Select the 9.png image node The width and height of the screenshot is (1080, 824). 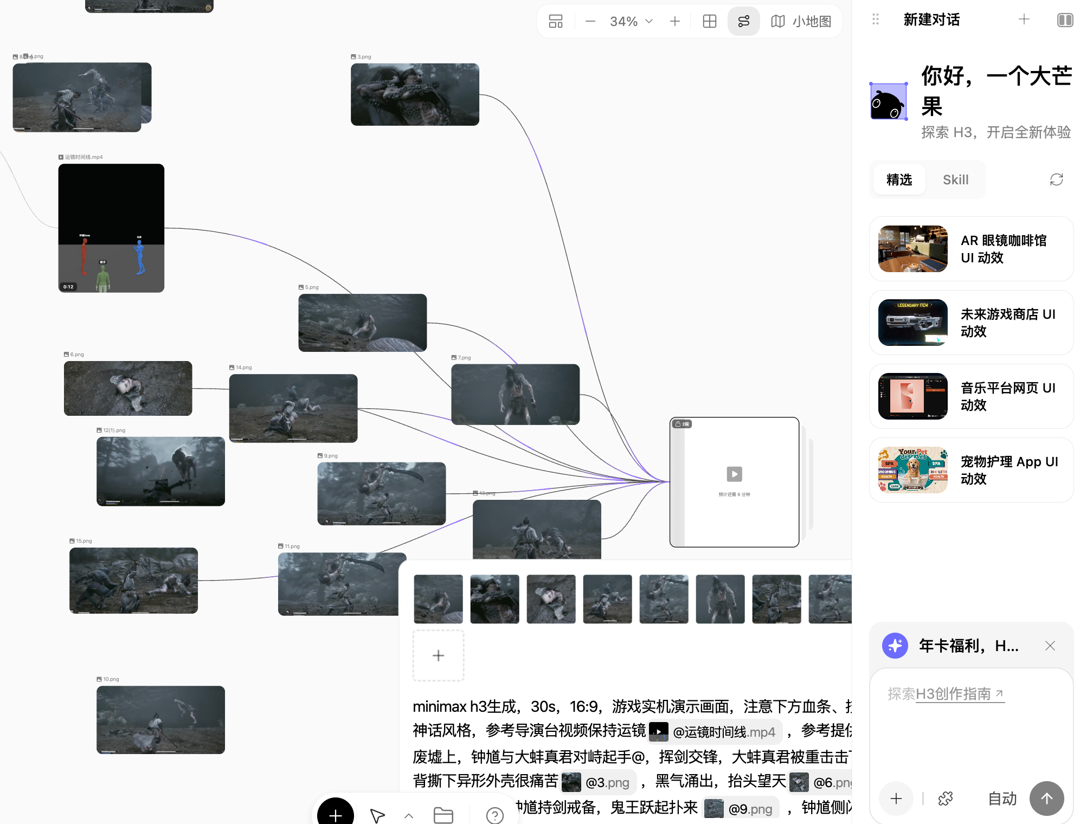(x=382, y=493)
